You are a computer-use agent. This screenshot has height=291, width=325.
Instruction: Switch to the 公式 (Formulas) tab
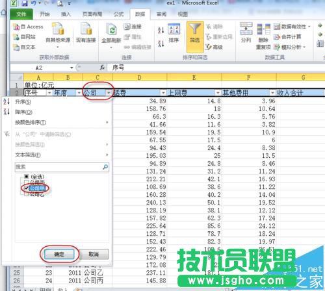point(119,14)
